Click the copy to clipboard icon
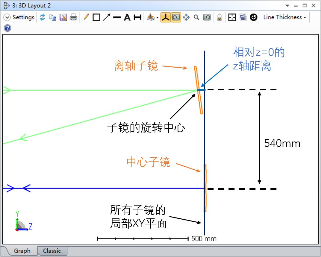Image resolution: width=321 pixels, height=257 pixels. (53, 17)
